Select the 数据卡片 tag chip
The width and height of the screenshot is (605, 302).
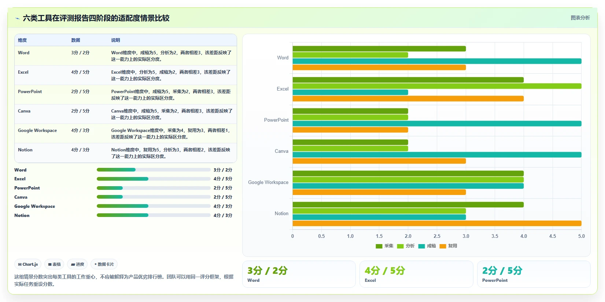coord(104,264)
